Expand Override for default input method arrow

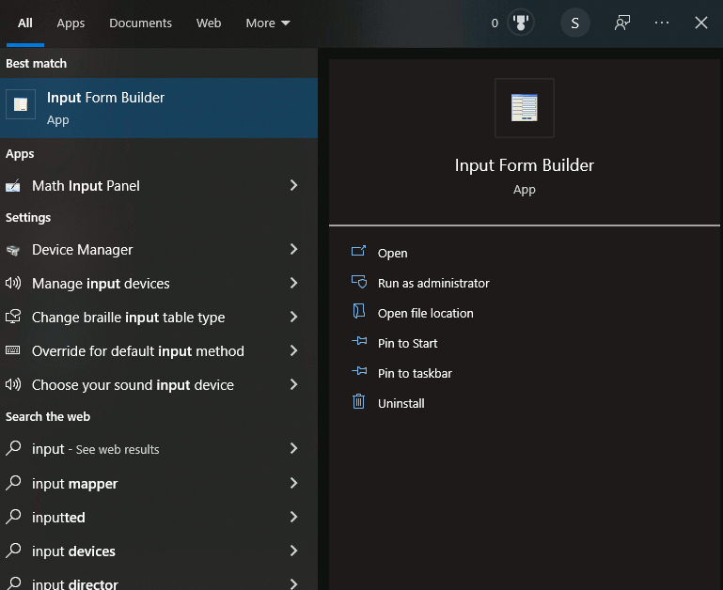coord(293,350)
